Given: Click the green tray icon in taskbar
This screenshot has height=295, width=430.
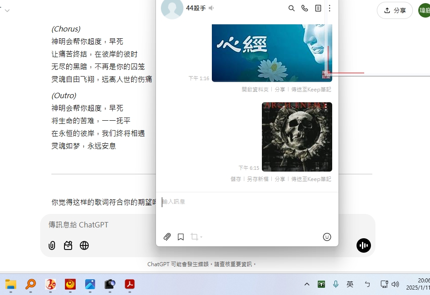Looking at the screenshot, I should pyautogui.click(x=321, y=284).
